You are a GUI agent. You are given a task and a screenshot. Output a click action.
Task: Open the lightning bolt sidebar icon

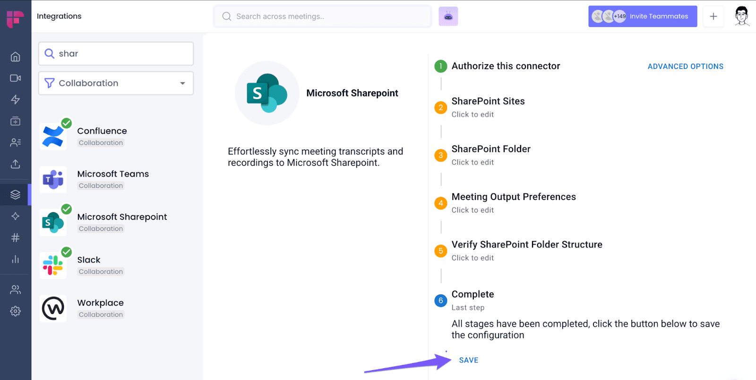[15, 99]
